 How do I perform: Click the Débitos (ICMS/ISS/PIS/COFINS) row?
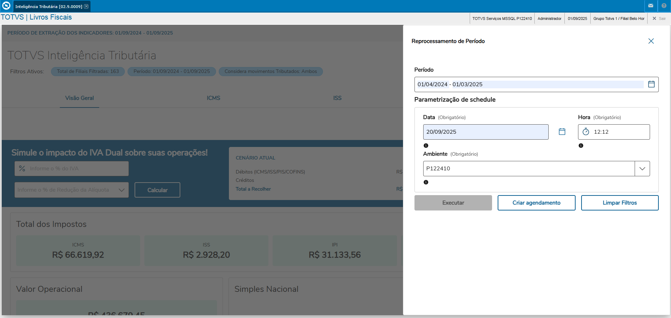pos(270,172)
